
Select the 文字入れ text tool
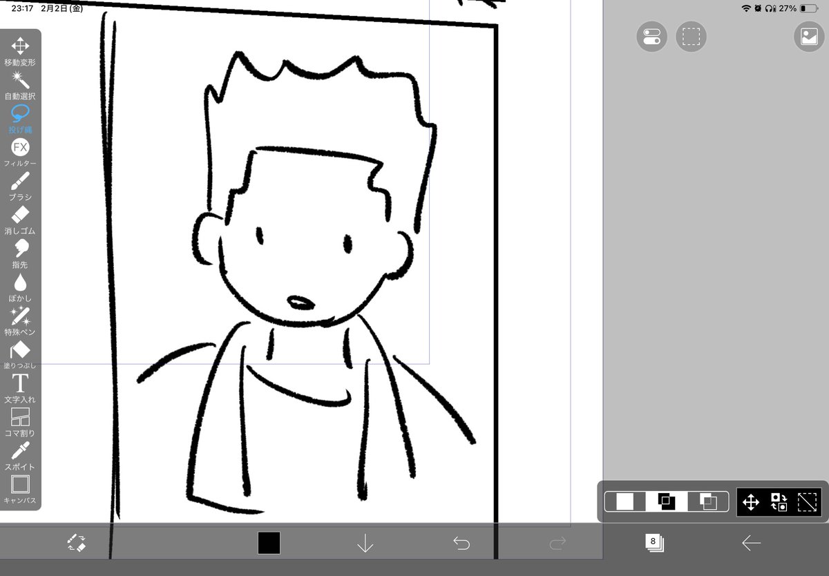20,389
